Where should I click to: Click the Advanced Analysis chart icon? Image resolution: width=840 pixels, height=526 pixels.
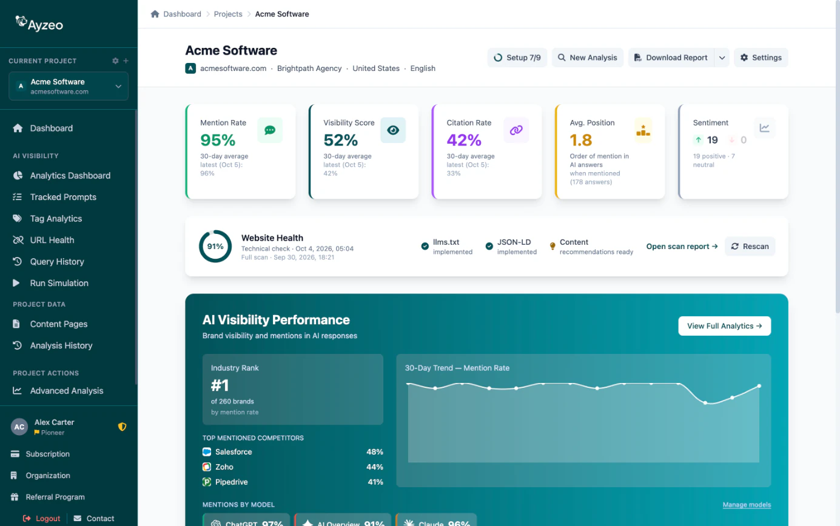pyautogui.click(x=18, y=391)
